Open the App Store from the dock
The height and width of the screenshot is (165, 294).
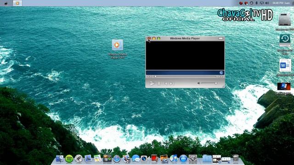coord(183,159)
